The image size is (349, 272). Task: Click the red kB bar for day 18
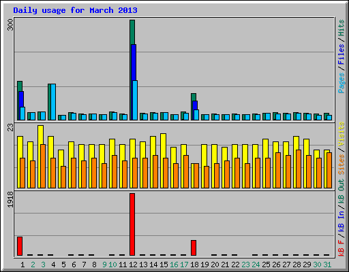(194, 248)
